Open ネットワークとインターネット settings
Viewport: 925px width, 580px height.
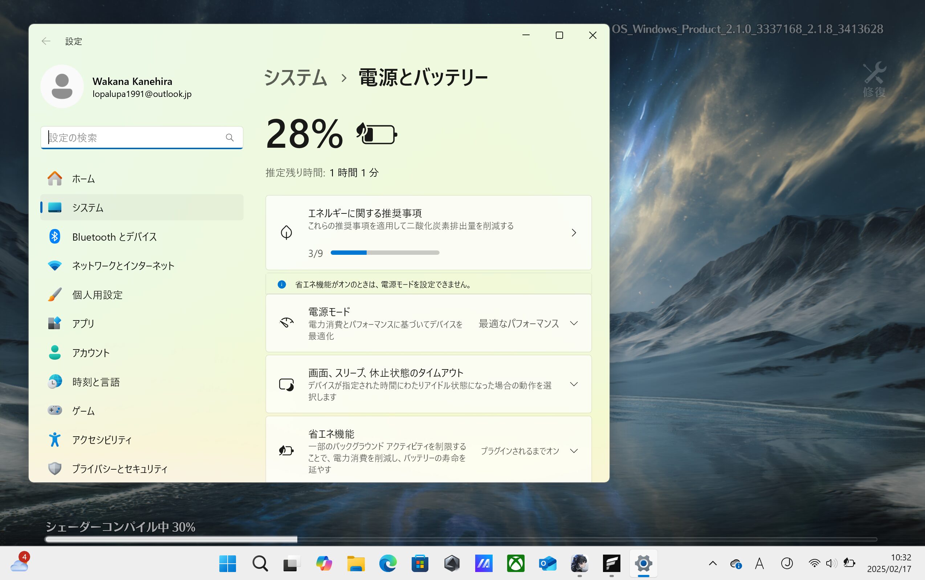(x=123, y=265)
